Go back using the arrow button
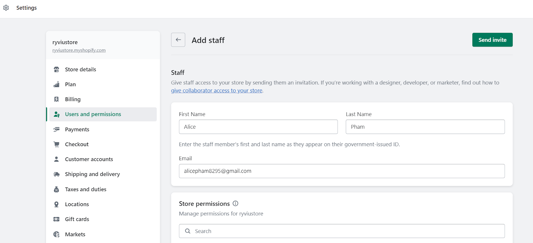 click(178, 40)
